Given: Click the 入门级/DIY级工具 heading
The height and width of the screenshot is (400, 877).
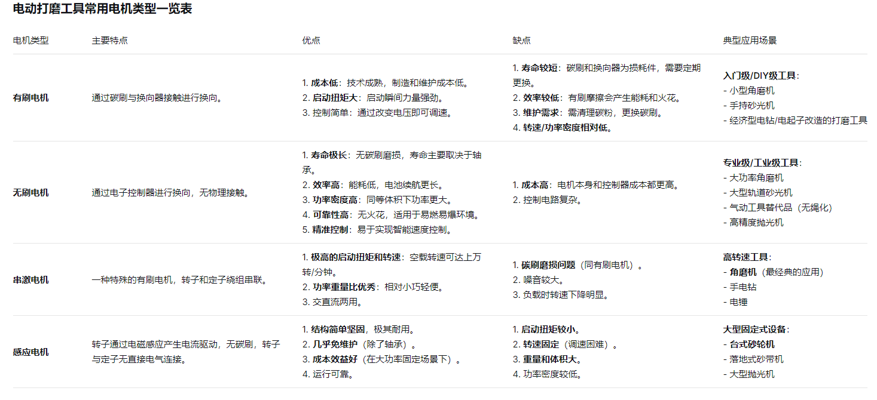Looking at the screenshot, I should [760, 76].
